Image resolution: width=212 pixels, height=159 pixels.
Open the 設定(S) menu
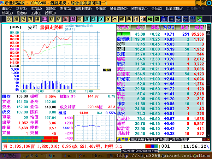(22, 13)
